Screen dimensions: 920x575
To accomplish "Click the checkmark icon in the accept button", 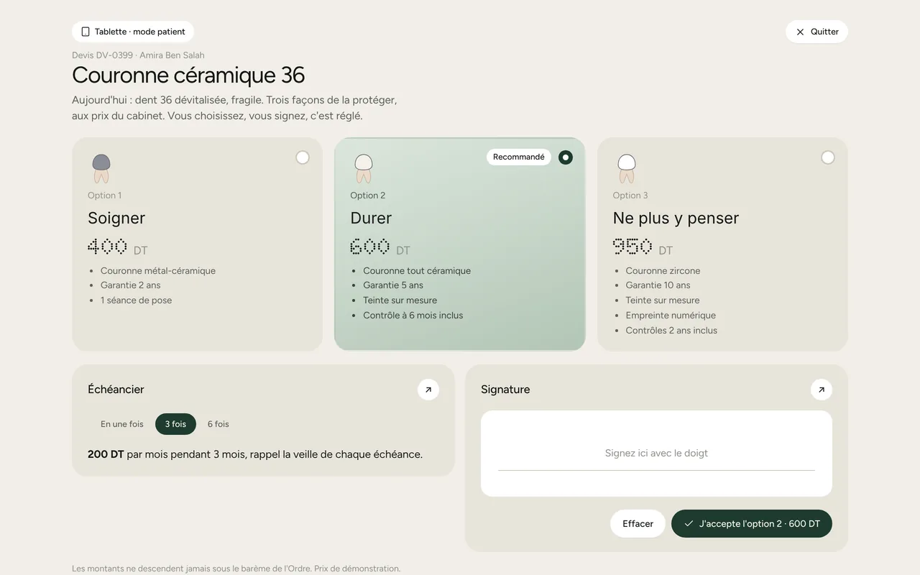I will coord(689,524).
